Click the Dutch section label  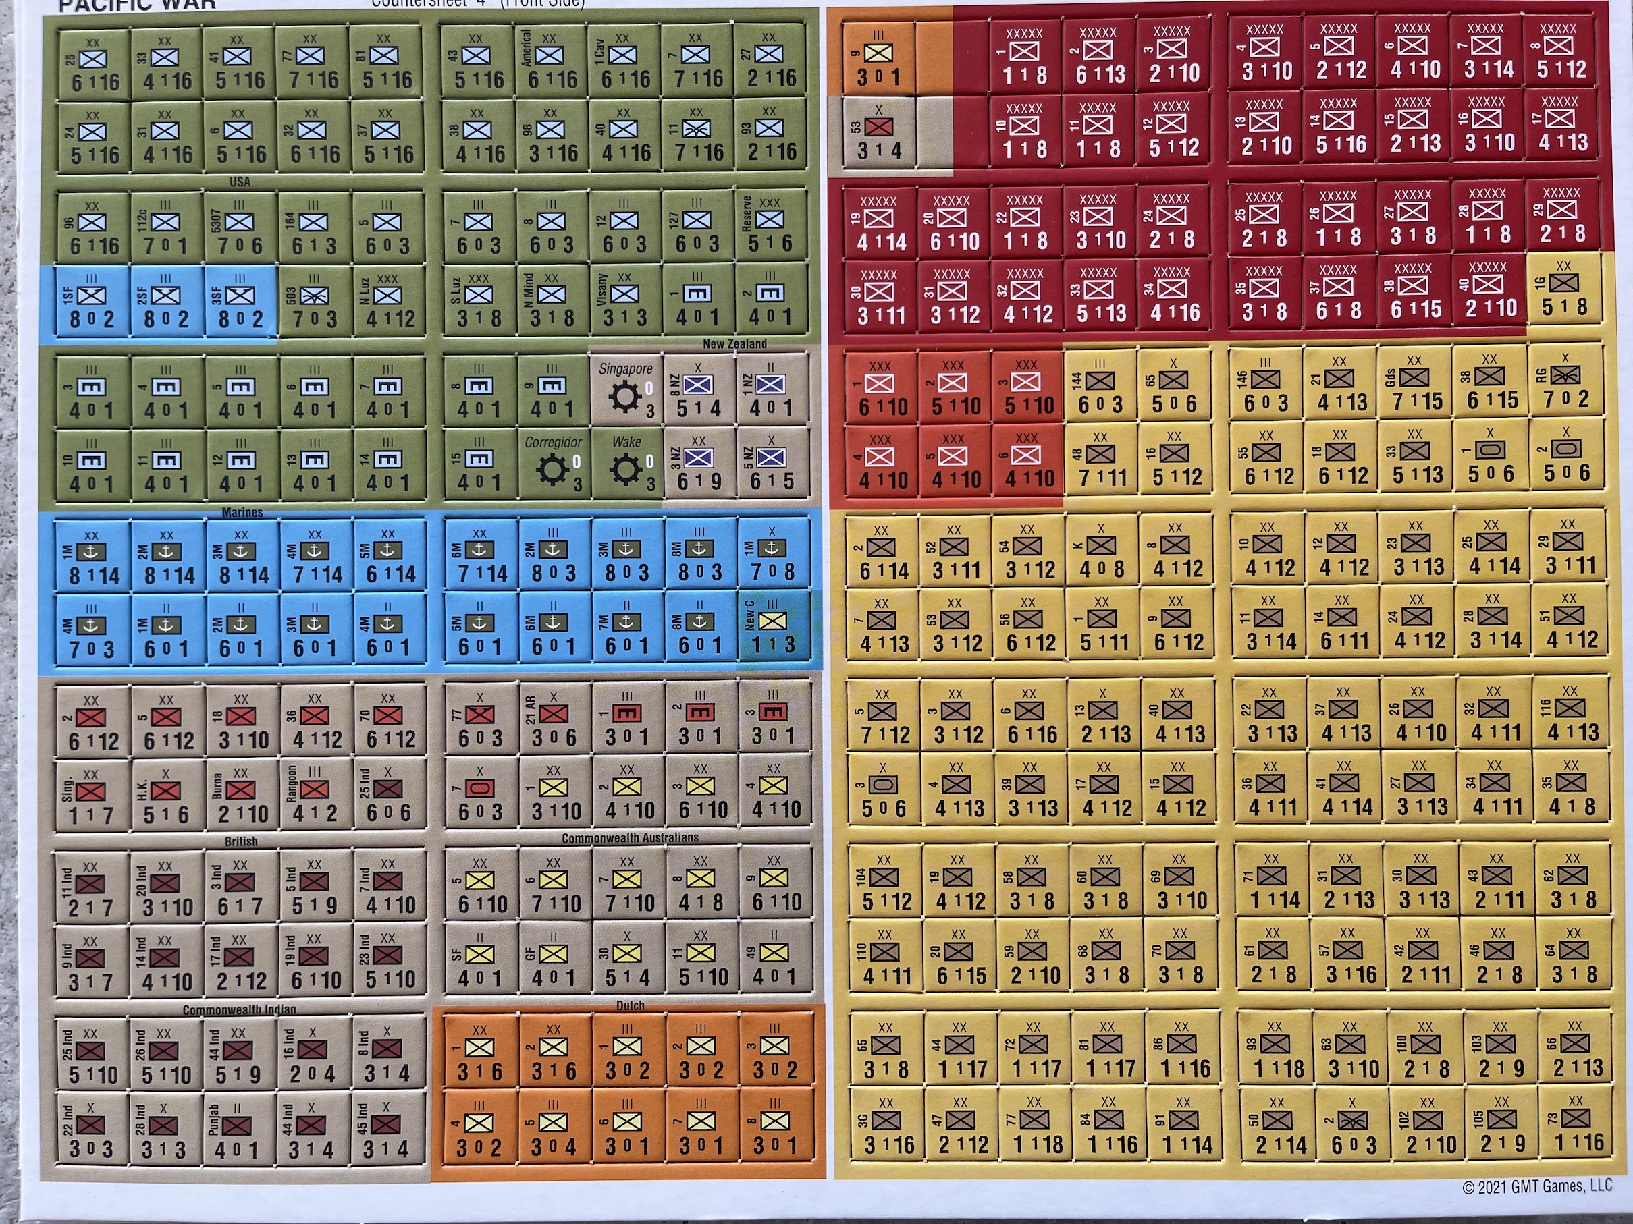click(630, 1005)
